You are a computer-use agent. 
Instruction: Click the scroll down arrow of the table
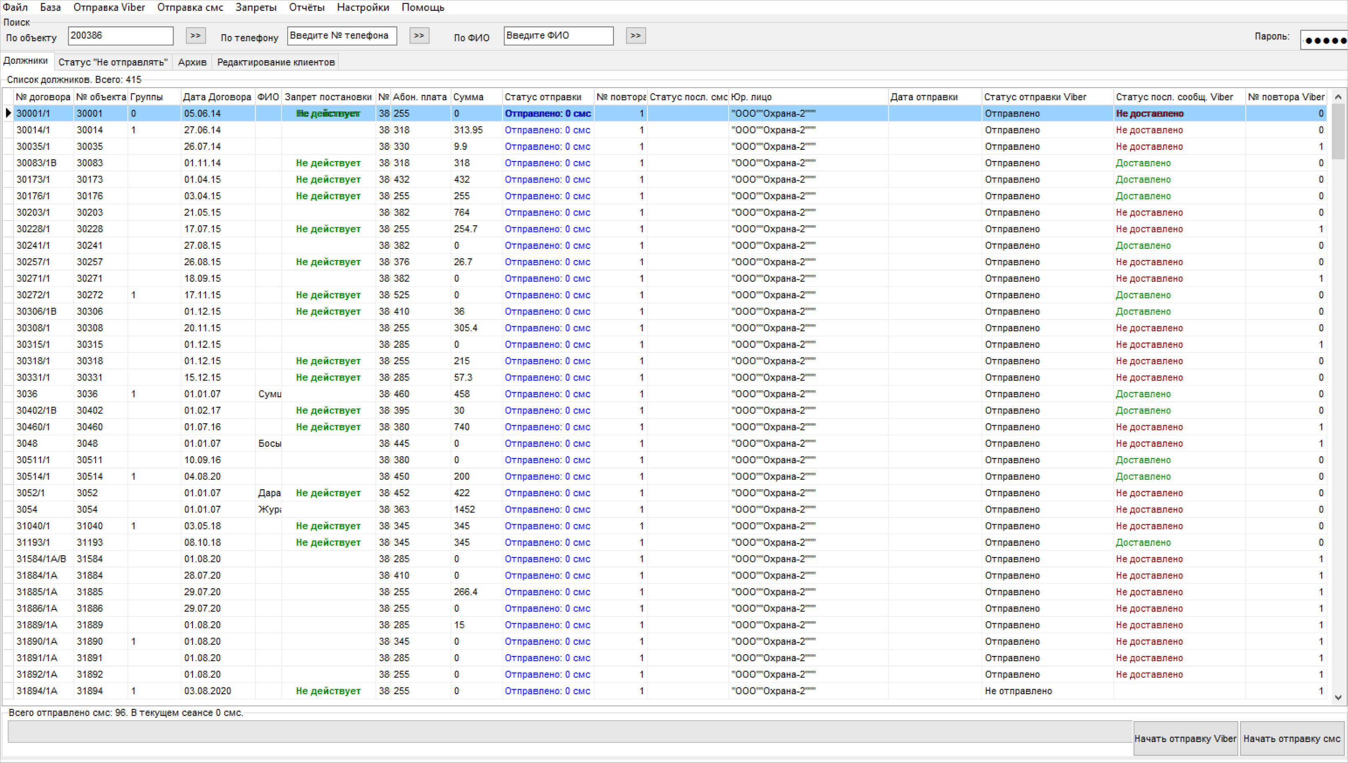pos(1338,697)
